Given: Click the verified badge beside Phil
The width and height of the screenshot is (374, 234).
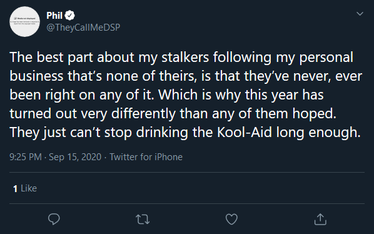Looking at the screenshot, I should click(x=69, y=16).
